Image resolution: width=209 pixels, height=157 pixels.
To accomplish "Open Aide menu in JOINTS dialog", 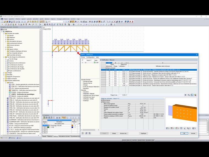I will pos(97,57).
